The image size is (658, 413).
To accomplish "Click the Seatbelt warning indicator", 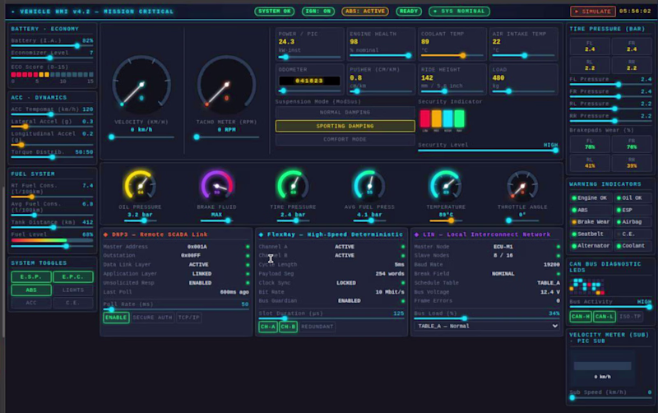I will click(591, 234).
